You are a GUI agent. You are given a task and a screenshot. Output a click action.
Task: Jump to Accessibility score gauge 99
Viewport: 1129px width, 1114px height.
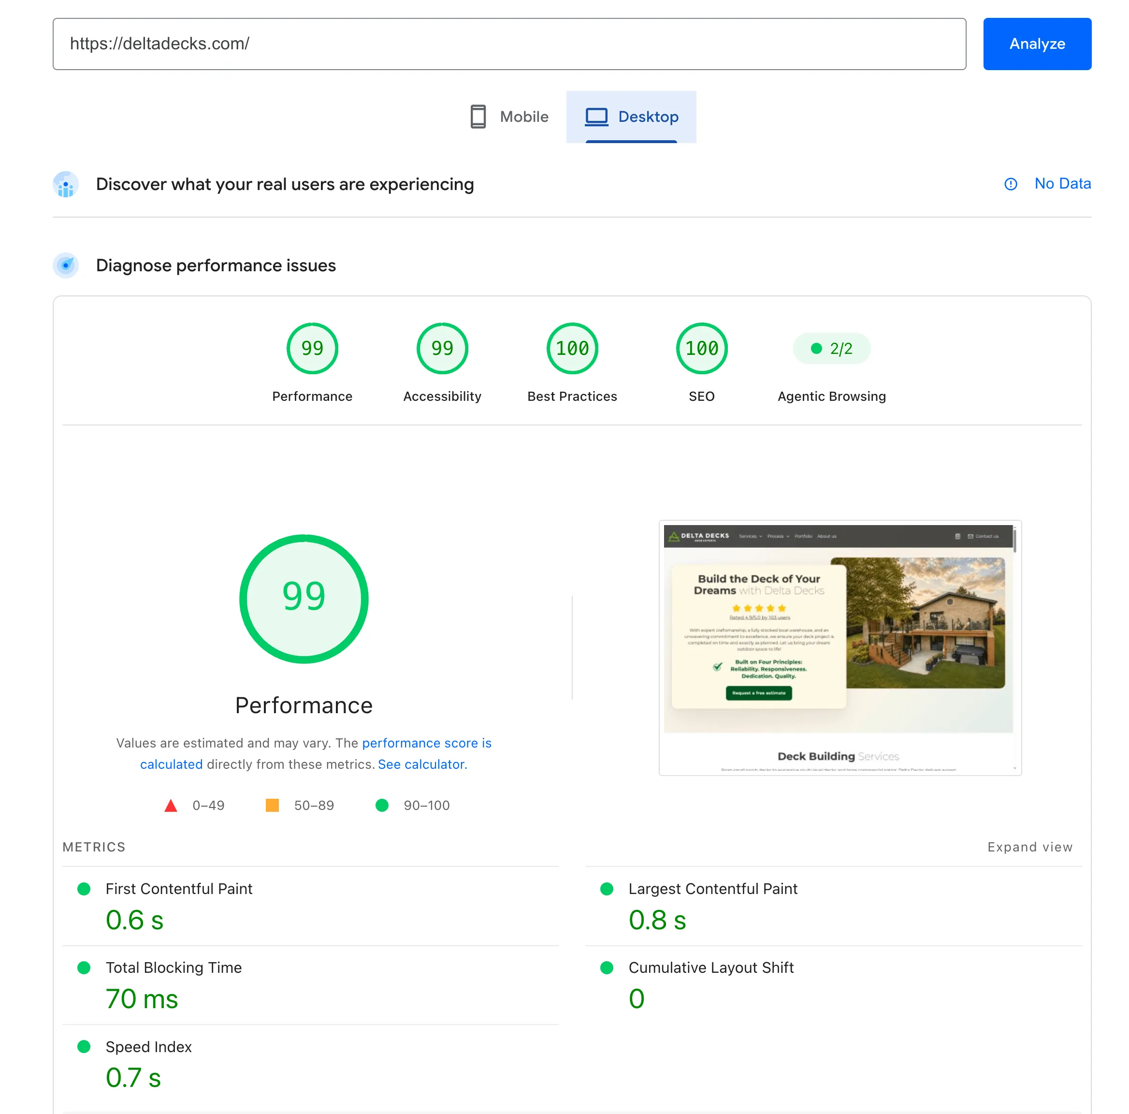click(442, 348)
